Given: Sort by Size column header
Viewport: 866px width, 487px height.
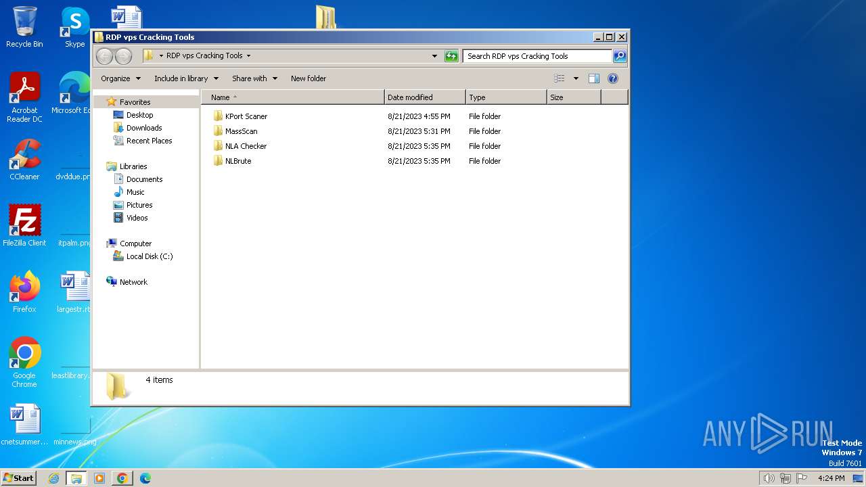Looking at the screenshot, I should point(574,97).
